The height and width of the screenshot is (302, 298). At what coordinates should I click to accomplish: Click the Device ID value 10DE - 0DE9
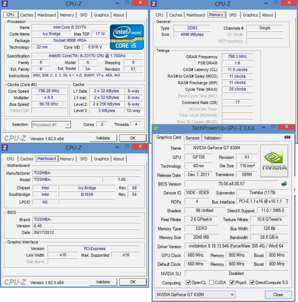(197, 193)
